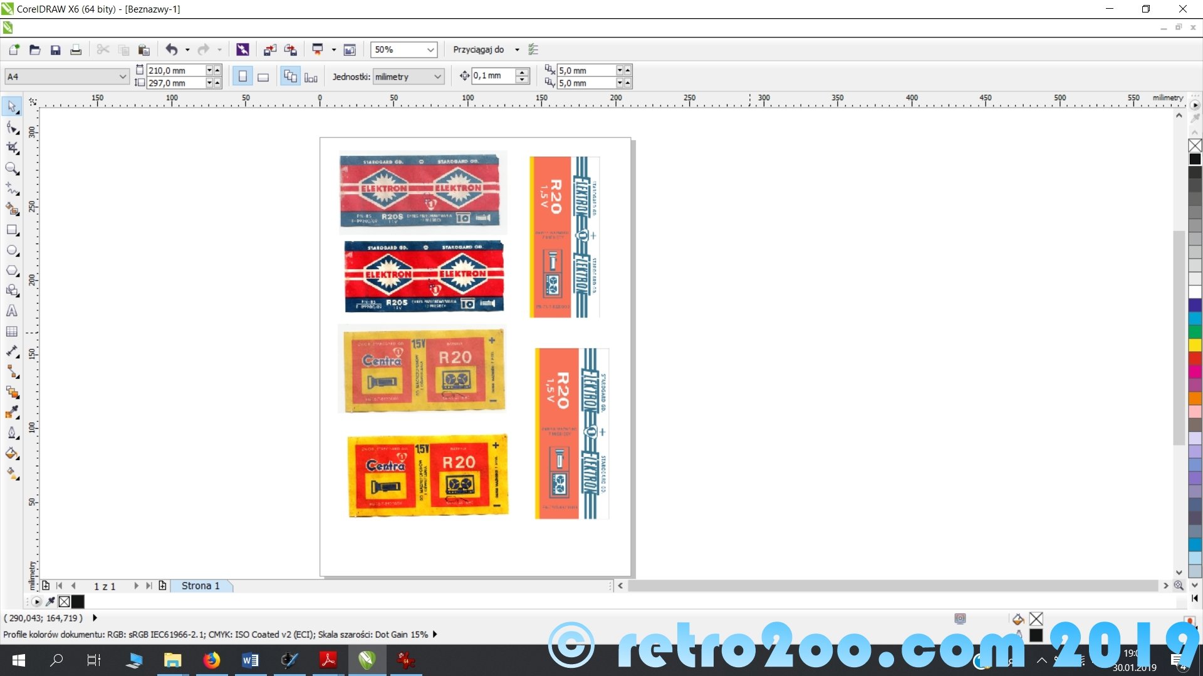
Task: Click the Save icon in toolbar
Action: [x=55, y=50]
